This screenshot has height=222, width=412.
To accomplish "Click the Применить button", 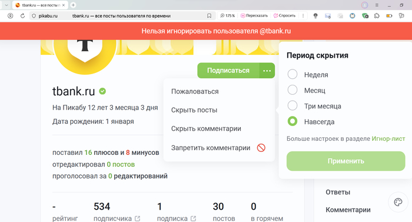I will point(346,161).
